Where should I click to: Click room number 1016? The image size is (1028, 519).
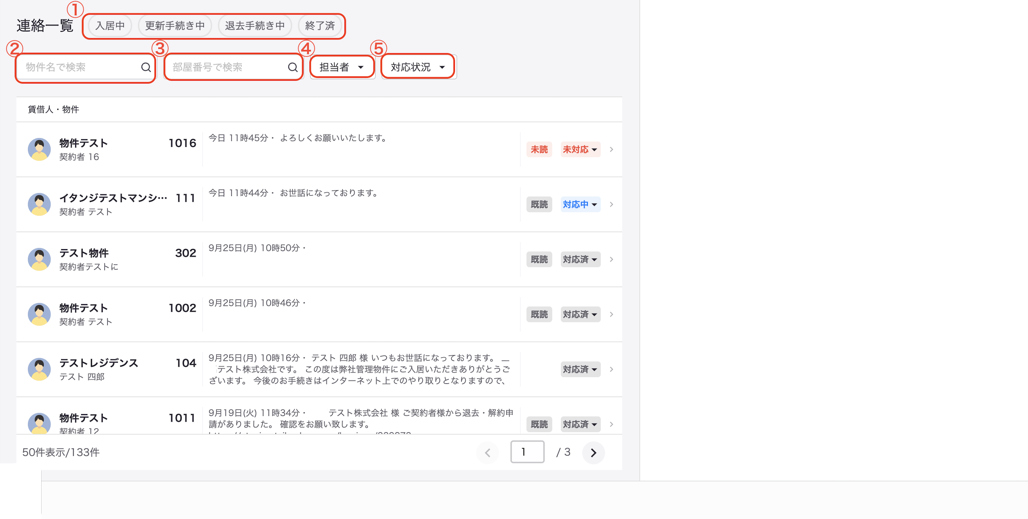pos(183,143)
